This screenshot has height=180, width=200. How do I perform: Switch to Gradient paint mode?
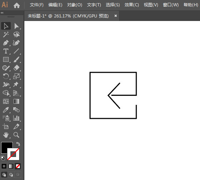(11, 166)
